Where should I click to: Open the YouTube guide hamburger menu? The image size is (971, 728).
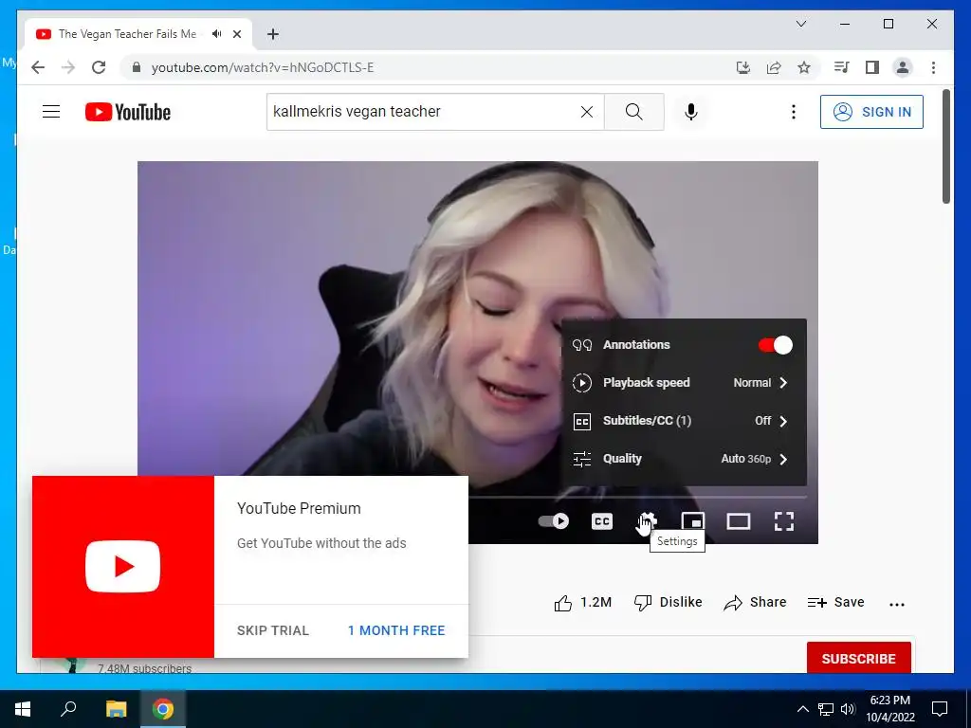coord(51,112)
